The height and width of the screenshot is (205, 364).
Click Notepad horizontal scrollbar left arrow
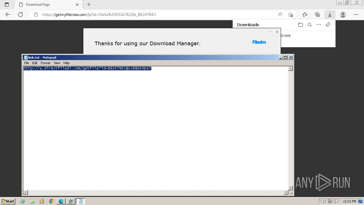click(26, 192)
